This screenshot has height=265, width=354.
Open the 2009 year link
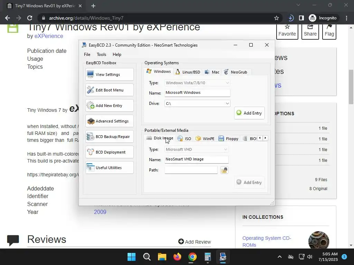(x=100, y=212)
